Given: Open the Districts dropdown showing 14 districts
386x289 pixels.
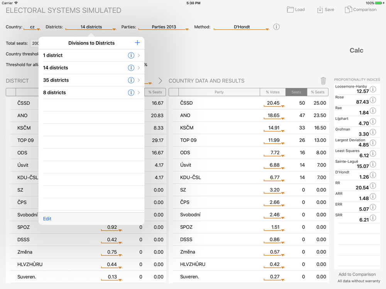Looking at the screenshot, I should (x=91, y=27).
